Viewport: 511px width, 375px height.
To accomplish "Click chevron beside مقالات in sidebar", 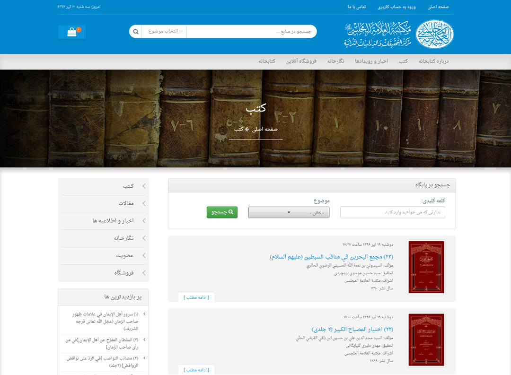I will click(x=144, y=204).
